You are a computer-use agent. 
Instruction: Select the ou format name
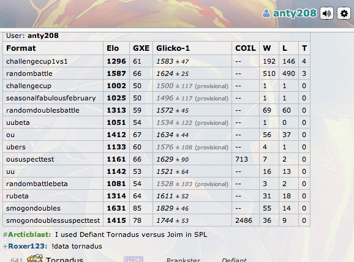pyautogui.click(x=10, y=135)
